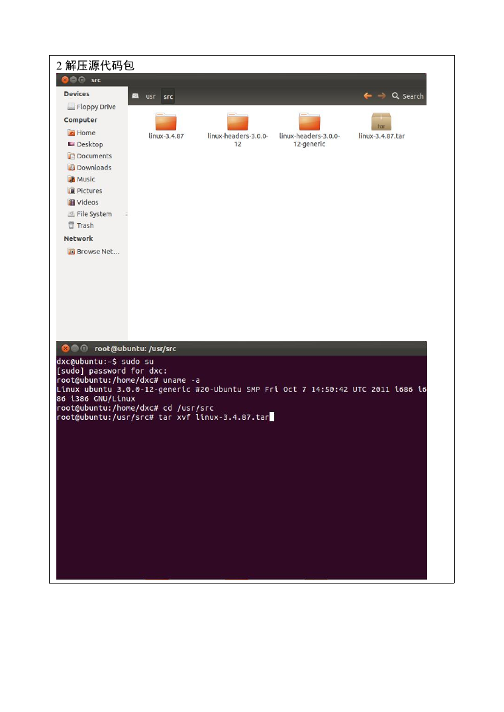Click the src title of file manager
504x712 pixels.
(x=96, y=80)
